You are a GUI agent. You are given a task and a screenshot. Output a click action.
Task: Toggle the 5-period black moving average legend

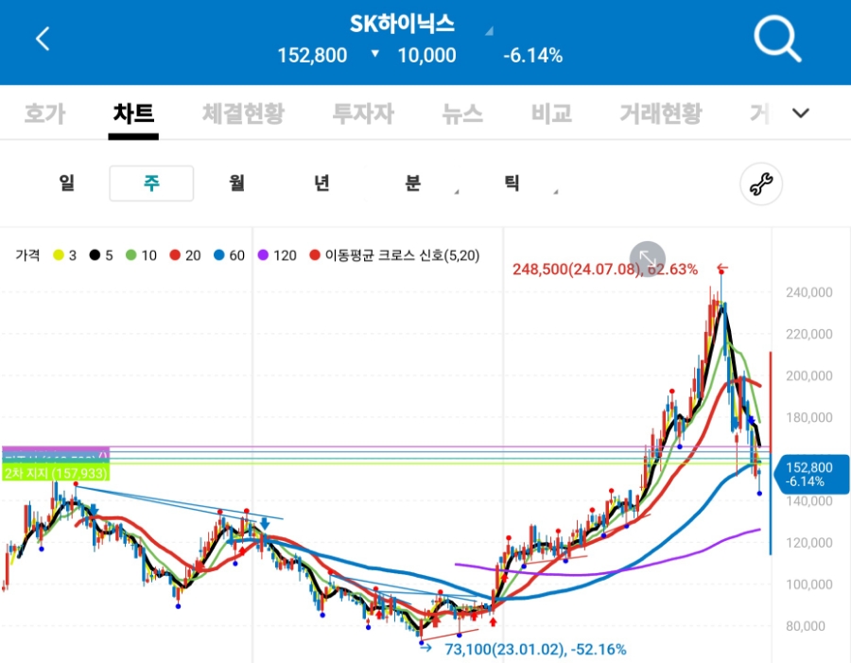pos(101,255)
